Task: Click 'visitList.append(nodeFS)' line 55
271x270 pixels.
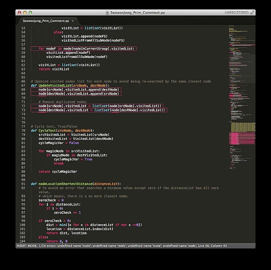Action: (84, 36)
